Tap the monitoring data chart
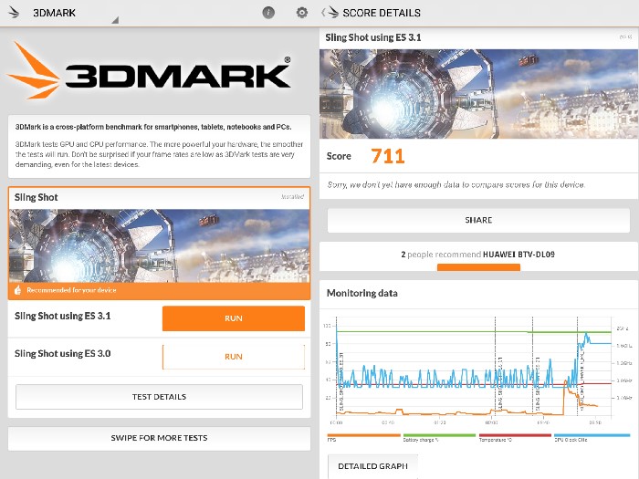Viewport: 639px width, 479px height. [x=476, y=368]
